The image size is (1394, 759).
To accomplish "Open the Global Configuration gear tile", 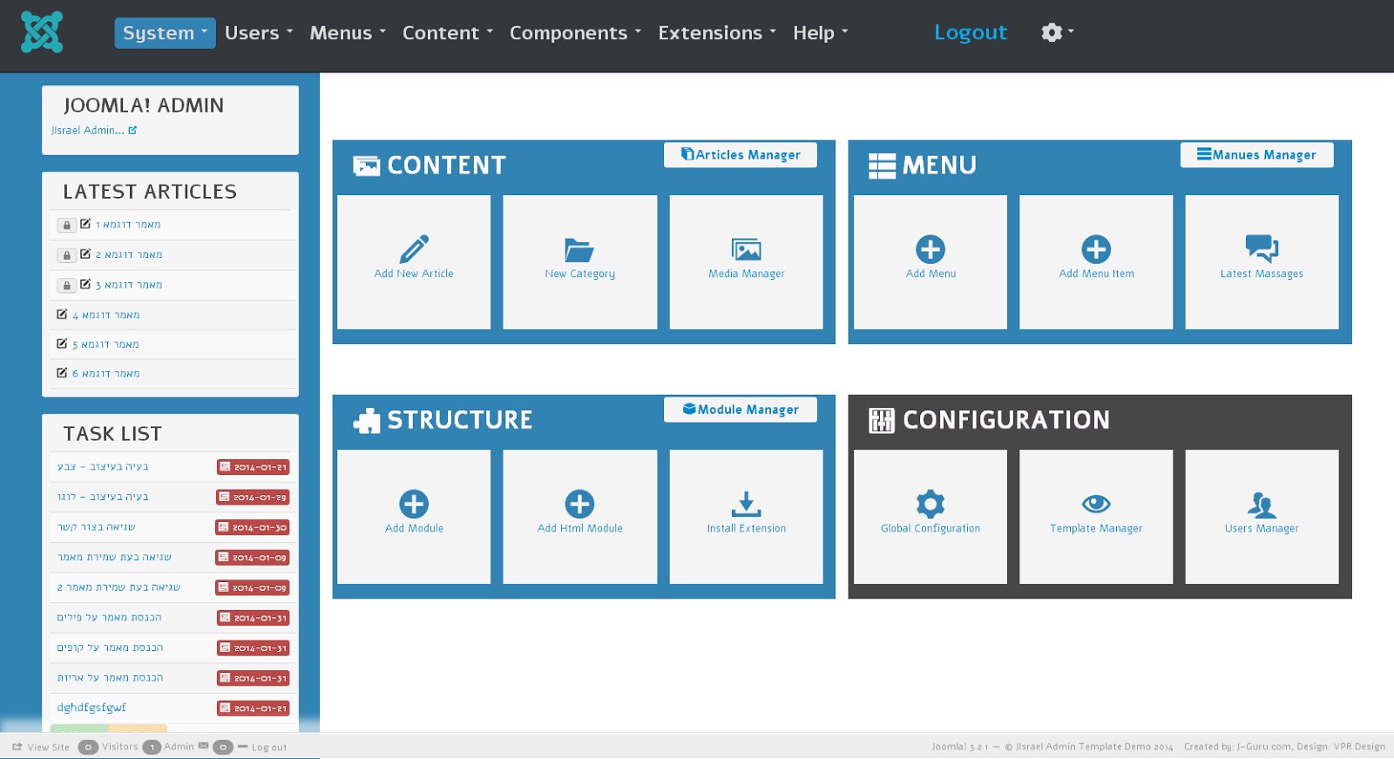I will coord(930,516).
